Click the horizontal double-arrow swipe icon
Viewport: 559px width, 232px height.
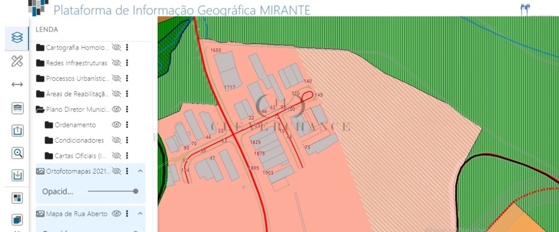point(17,84)
